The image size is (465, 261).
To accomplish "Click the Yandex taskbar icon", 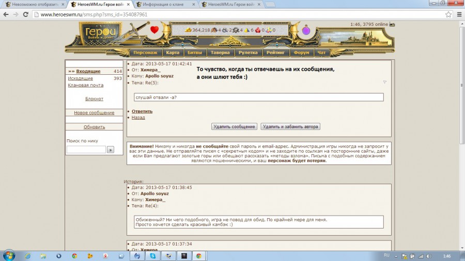I will (105, 256).
